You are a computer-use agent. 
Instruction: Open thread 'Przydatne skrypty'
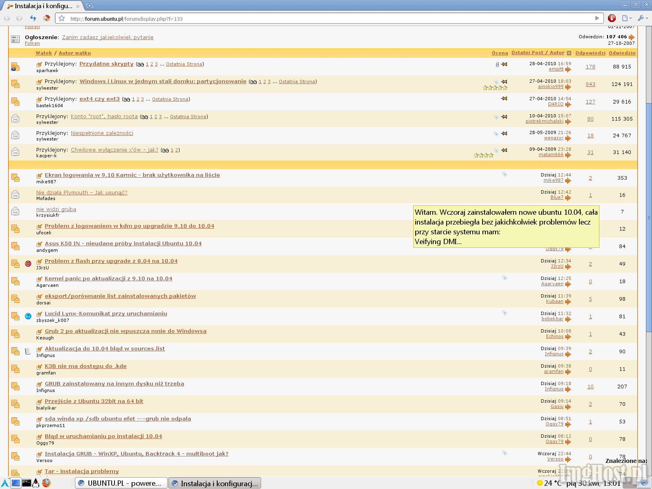pyautogui.click(x=106, y=64)
